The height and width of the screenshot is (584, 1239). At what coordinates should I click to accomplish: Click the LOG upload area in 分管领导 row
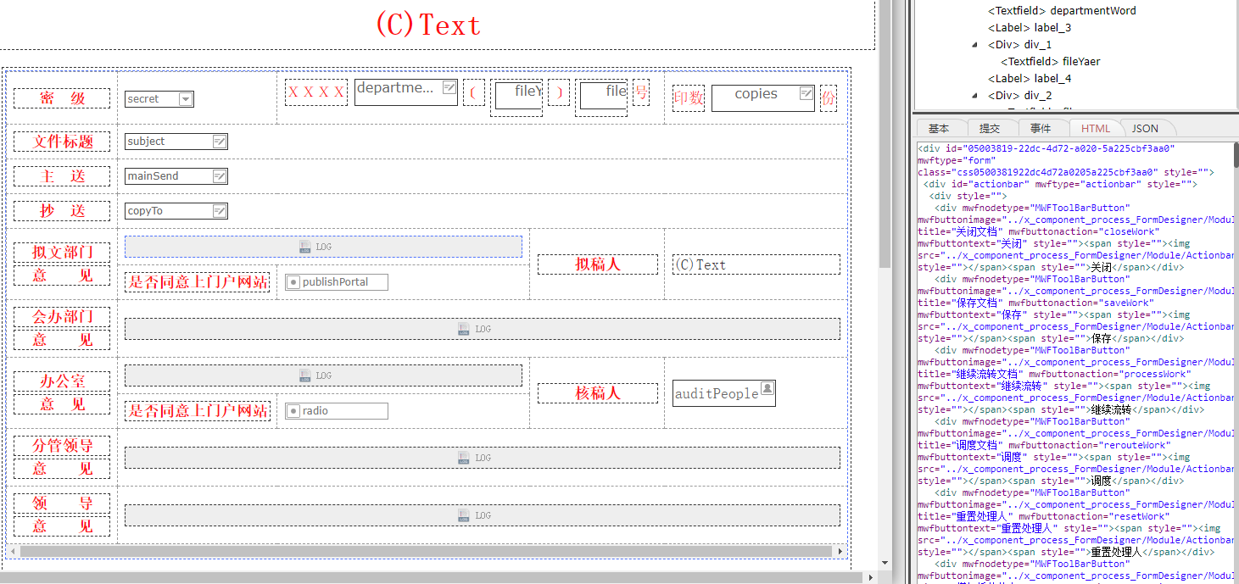pyautogui.click(x=463, y=457)
